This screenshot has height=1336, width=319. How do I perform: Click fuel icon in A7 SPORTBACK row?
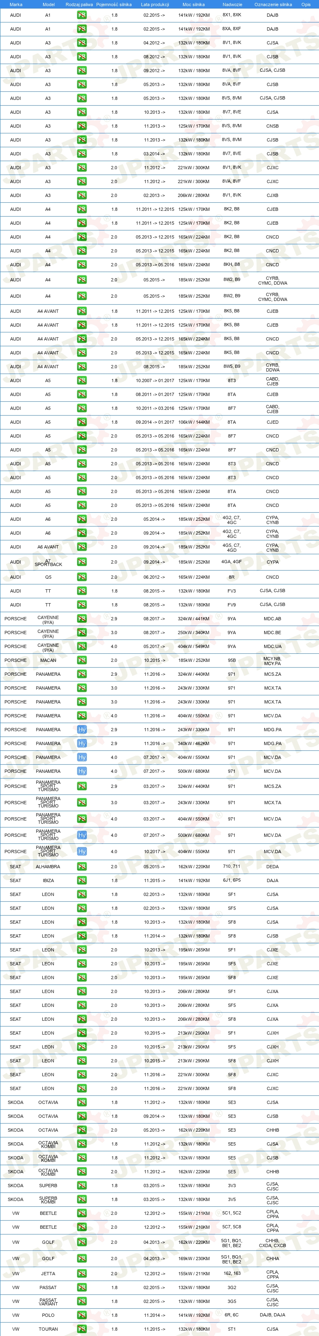pos(82,562)
